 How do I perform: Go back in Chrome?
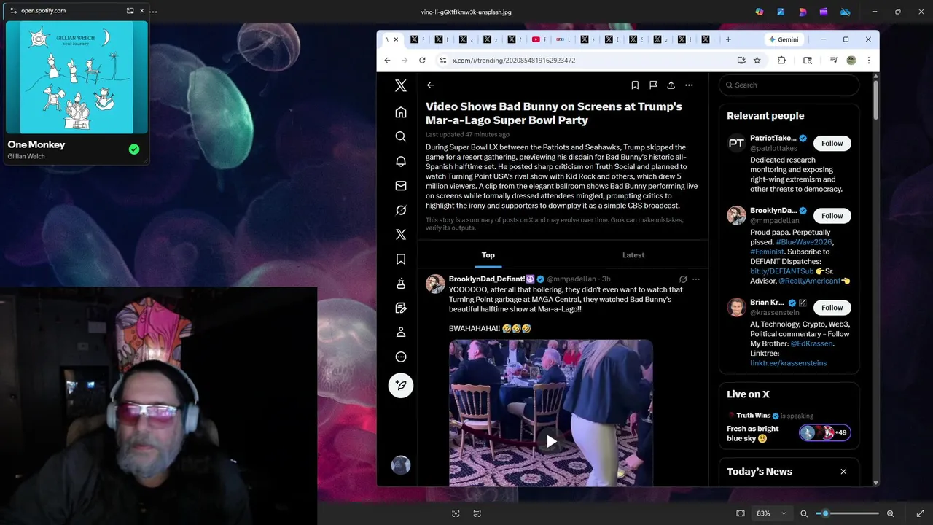coord(387,61)
